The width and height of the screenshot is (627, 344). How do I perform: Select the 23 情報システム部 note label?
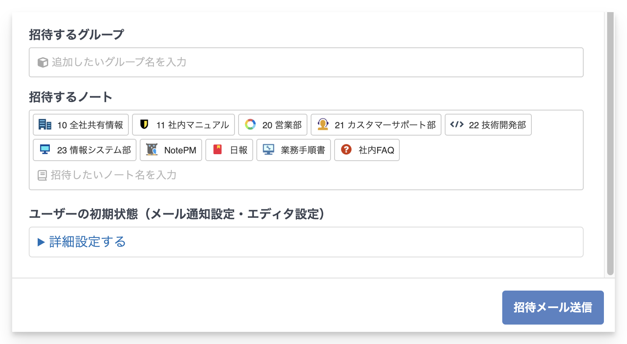click(94, 150)
